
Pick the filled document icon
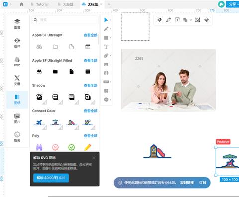71,72
